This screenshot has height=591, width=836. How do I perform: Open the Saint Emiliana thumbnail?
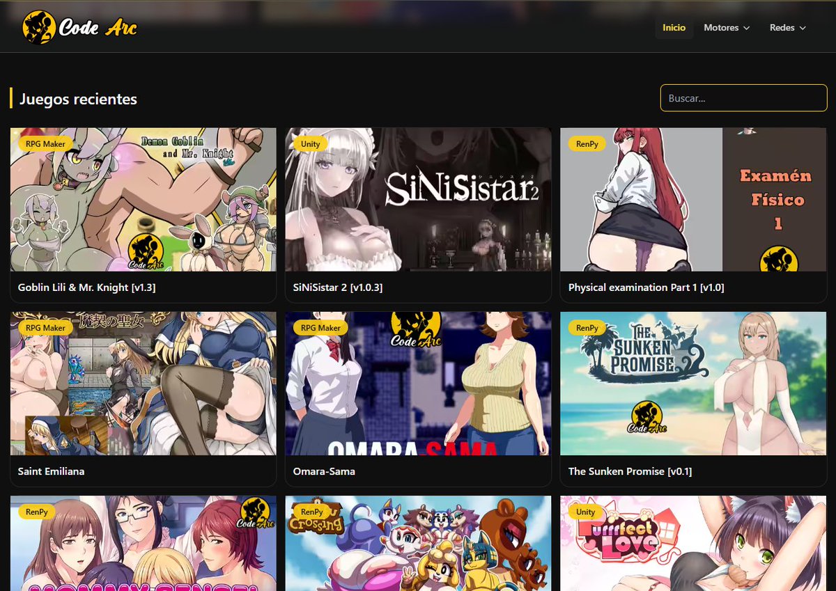[x=144, y=384]
